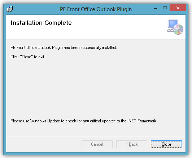Click the PE Front Office Outlook Plugin title
The width and height of the screenshot is (192, 158).
click(96, 9)
